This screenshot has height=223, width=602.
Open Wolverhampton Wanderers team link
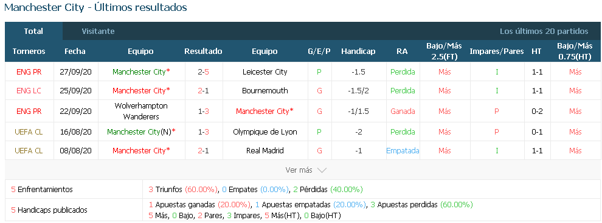[141, 111]
